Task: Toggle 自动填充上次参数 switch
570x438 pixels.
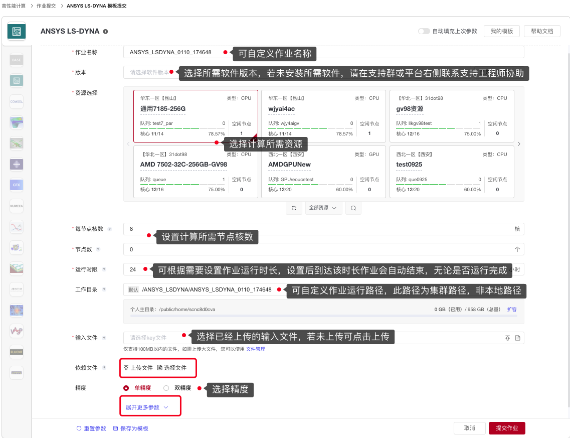Action: tap(424, 31)
